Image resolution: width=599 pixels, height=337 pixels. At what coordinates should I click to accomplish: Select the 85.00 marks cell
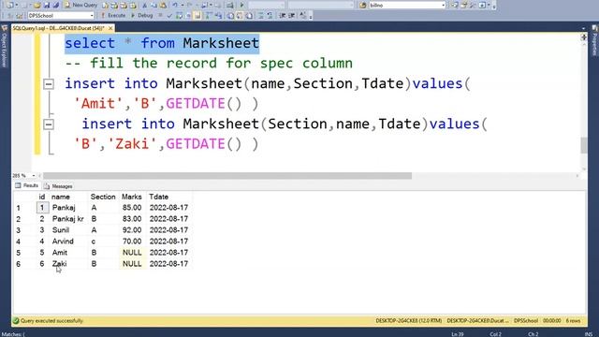point(132,208)
